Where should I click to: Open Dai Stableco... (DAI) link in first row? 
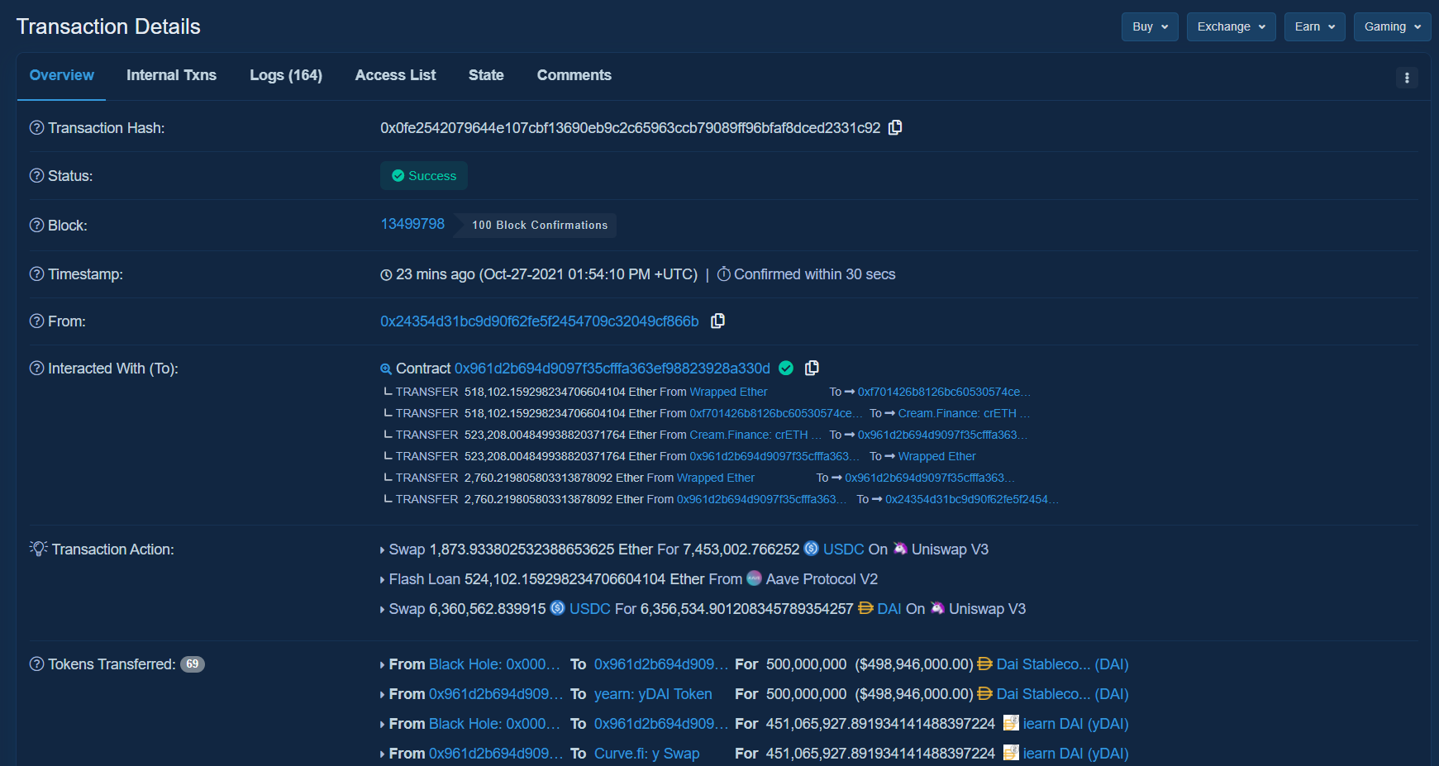[x=1062, y=664]
